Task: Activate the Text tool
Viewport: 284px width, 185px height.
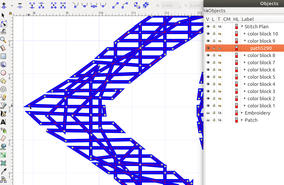Action: coord(3,122)
